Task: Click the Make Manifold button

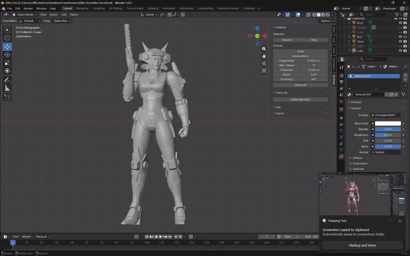Action: click(x=300, y=100)
